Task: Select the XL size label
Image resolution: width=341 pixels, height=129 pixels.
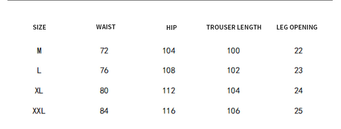Action: (x=39, y=91)
